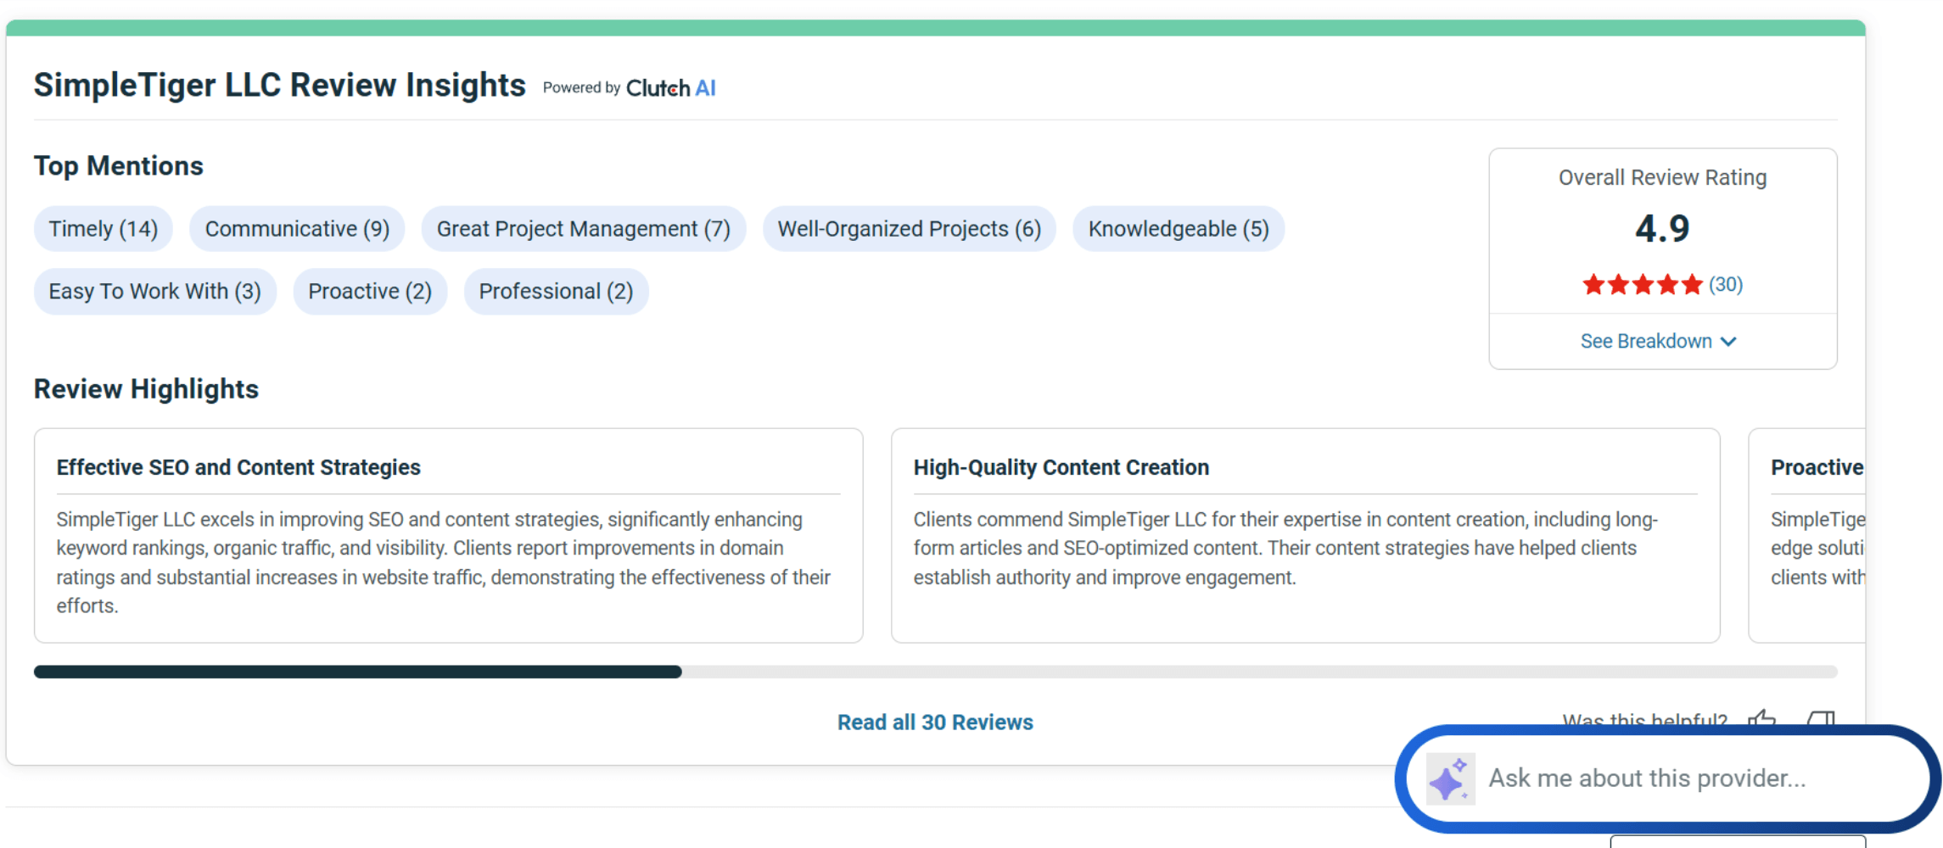Click the Top Mentions heading
1943x848 pixels.
coord(119,166)
